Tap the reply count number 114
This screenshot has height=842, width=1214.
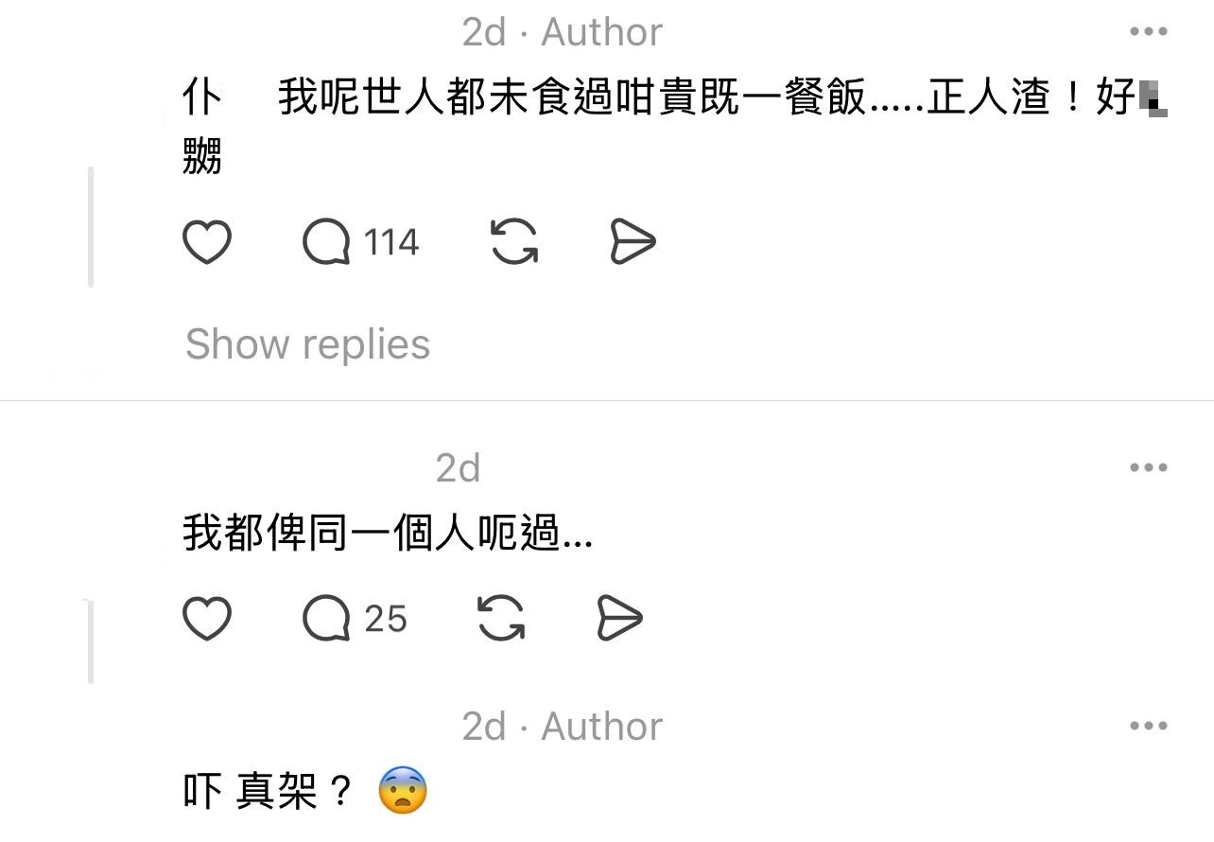(391, 243)
